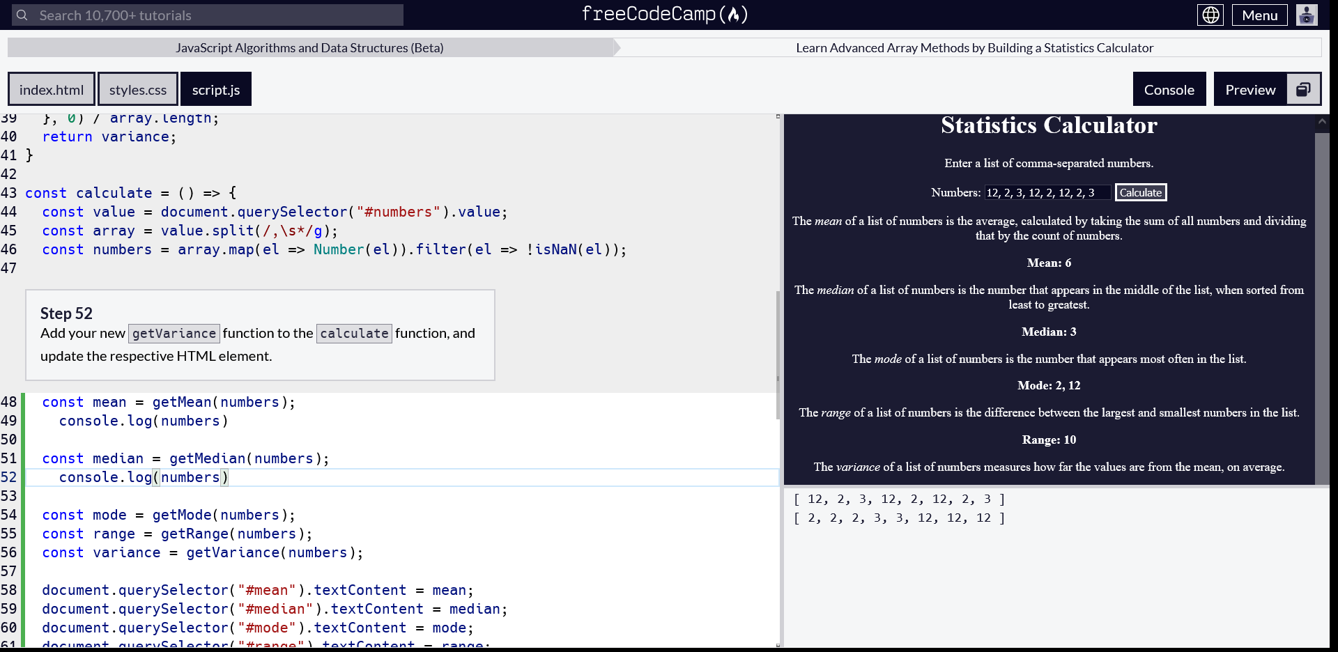The width and height of the screenshot is (1338, 652).
Task: Click the preview scrollbar up arrow
Action: [1322, 121]
